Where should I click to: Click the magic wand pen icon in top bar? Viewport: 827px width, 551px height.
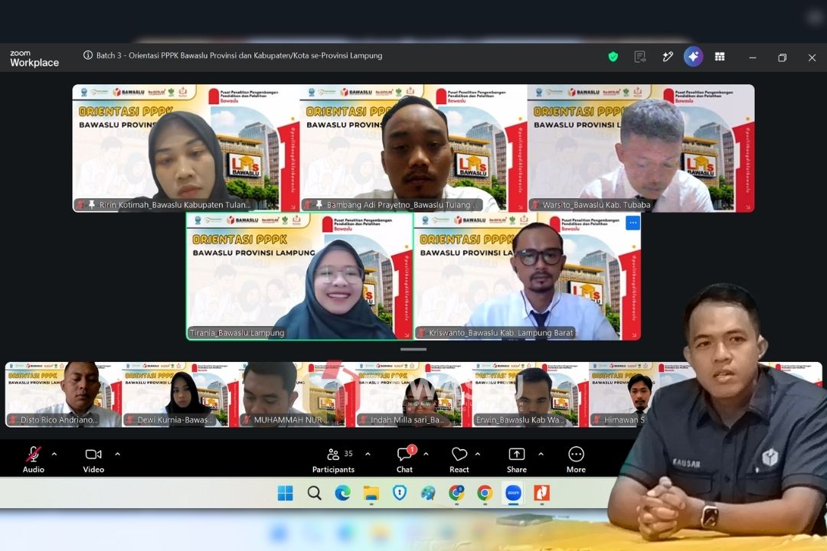pos(668,57)
